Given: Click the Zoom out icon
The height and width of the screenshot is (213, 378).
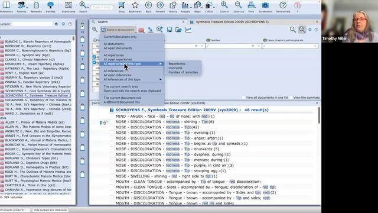Looking at the screenshot, I should pyautogui.click(x=239, y=5).
